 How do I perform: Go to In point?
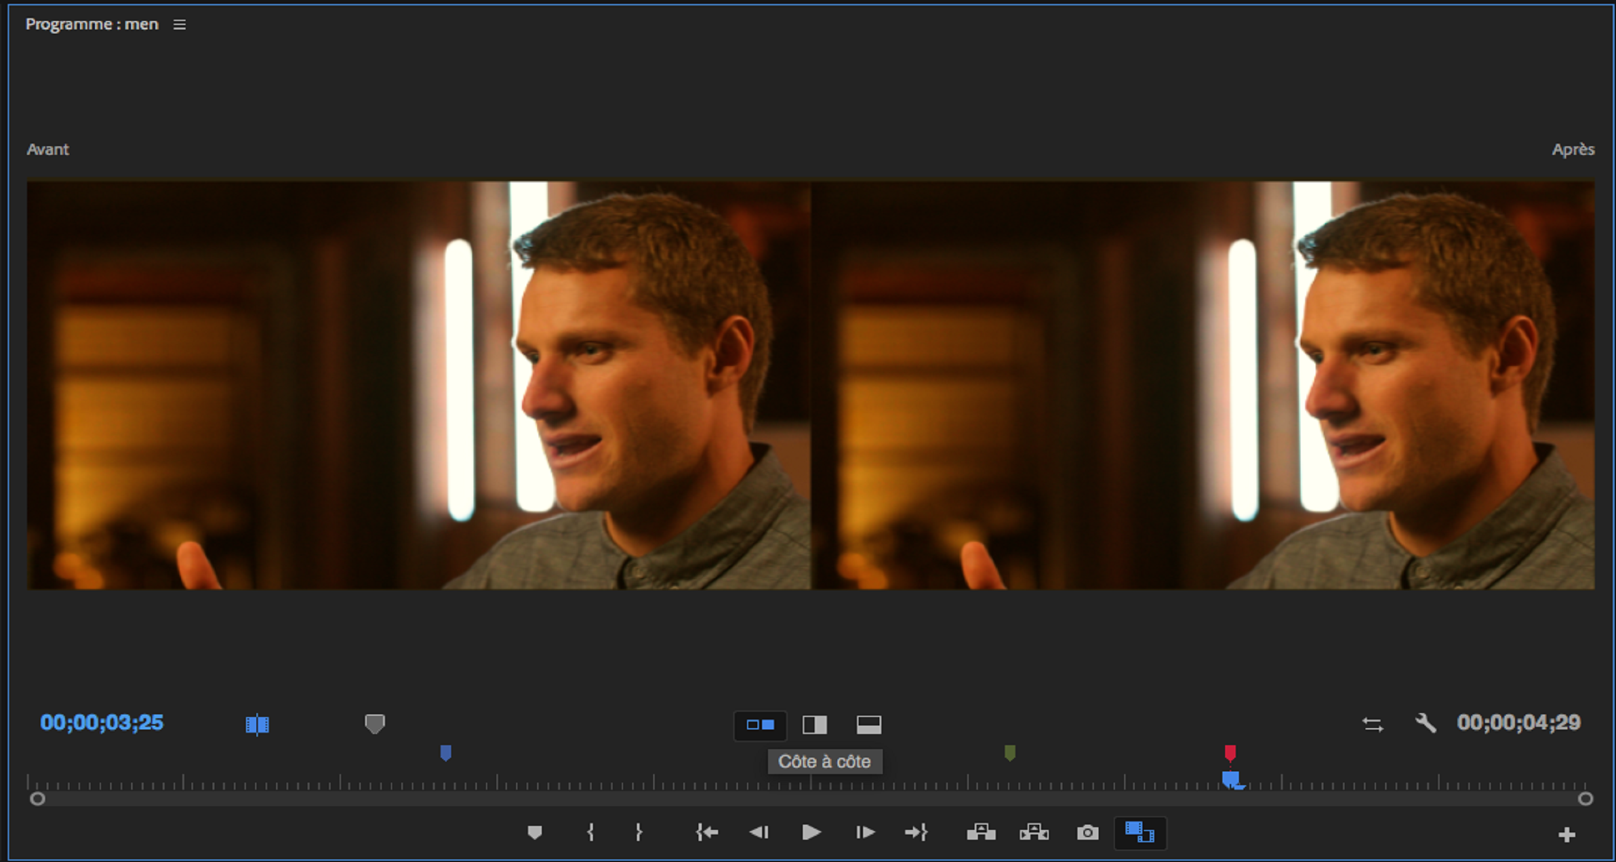[706, 832]
